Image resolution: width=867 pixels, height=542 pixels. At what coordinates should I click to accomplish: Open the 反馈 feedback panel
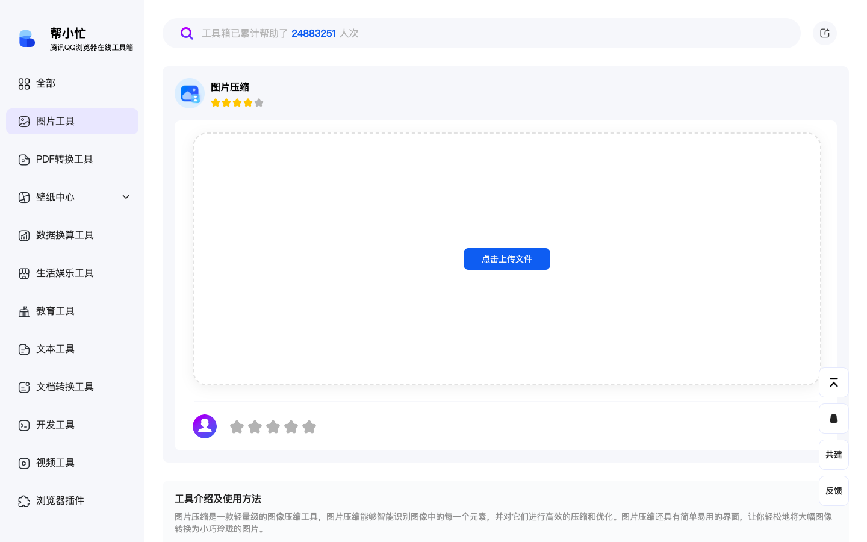[833, 490]
